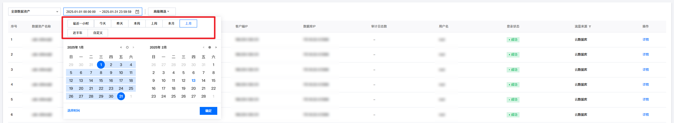Image resolution: width=674 pixels, height=123 pixels.
Task: Select the 今天 quick range option
Action: point(103,23)
